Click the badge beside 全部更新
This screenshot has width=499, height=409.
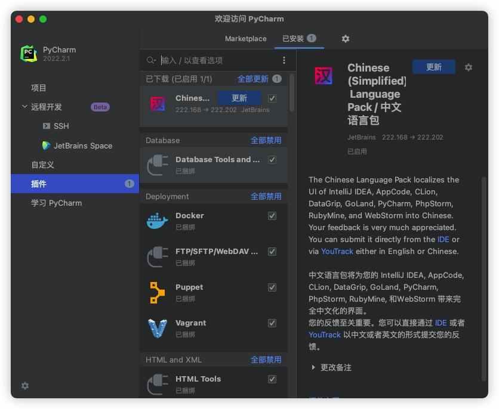277,79
